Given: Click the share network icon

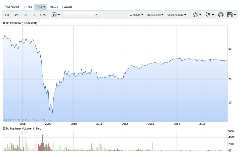Looking at the screenshot, I should pos(208,15).
